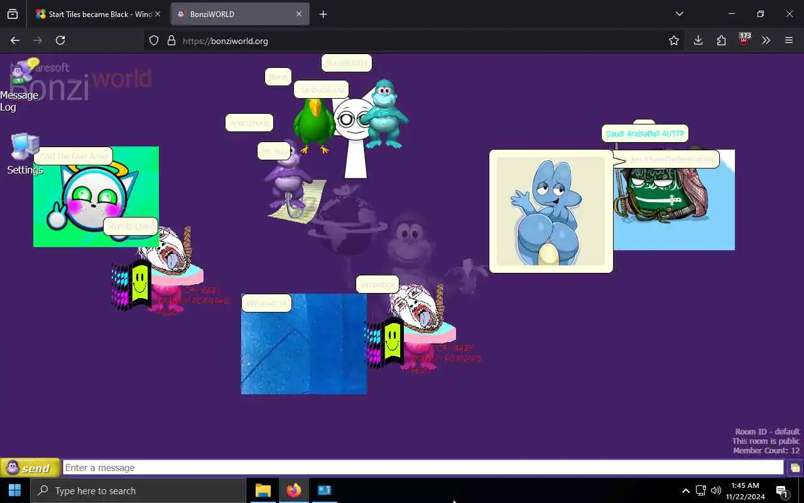This screenshot has height=503, width=804.
Task: Click the 'Windows 14' name tag
Action: point(266,303)
